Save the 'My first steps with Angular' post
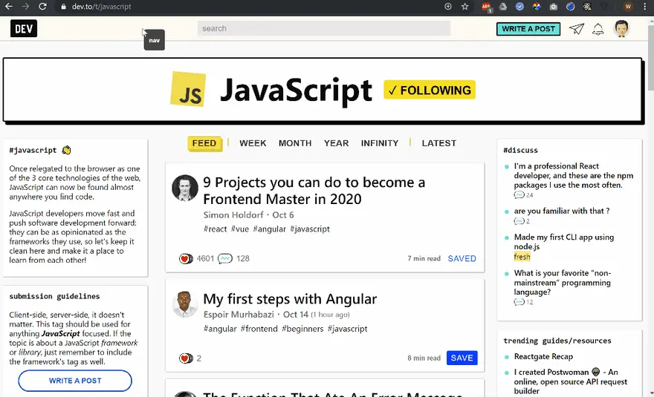This screenshot has width=654, height=397. (462, 358)
